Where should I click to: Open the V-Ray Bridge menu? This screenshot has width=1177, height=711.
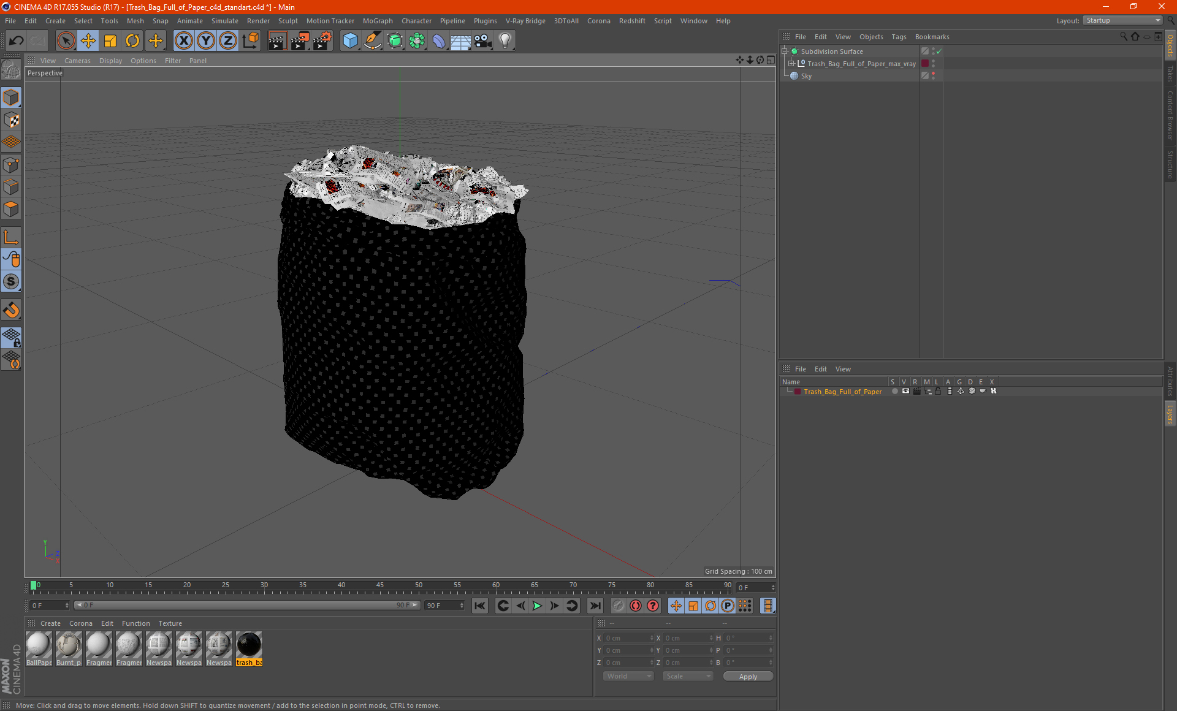point(525,21)
